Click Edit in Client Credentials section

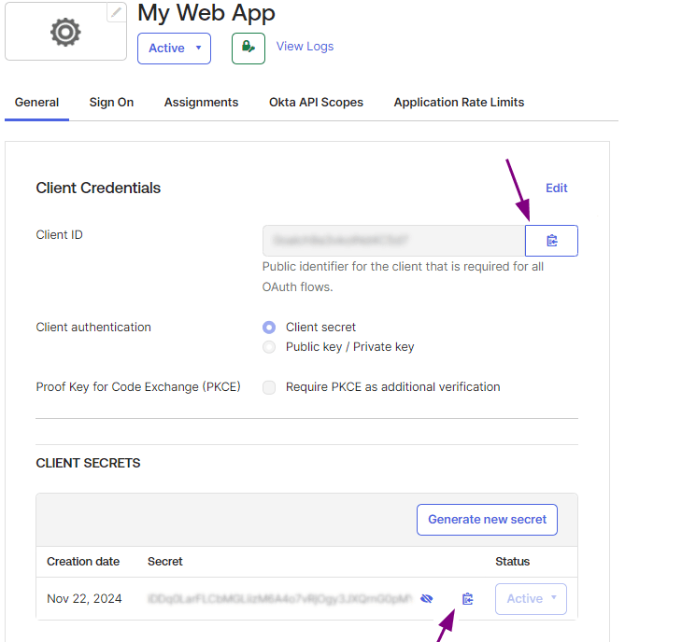(556, 188)
